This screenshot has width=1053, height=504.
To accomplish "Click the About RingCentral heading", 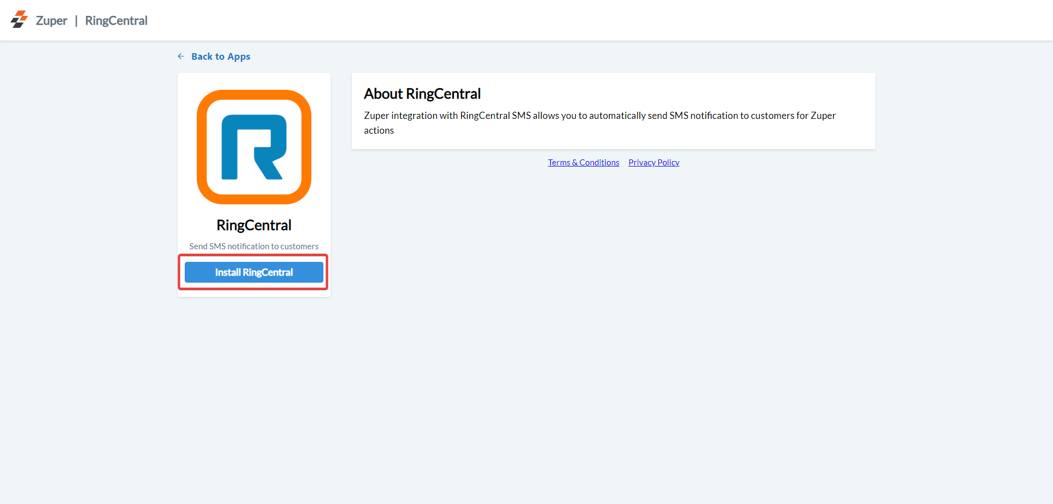I will tap(422, 94).
